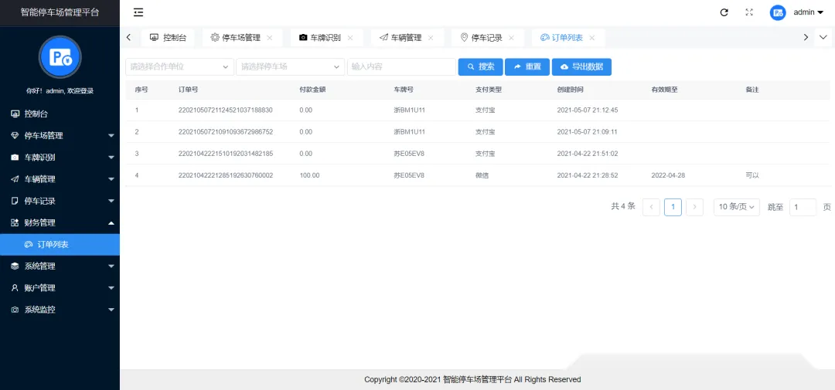Click the 搜索 search button

coord(480,66)
